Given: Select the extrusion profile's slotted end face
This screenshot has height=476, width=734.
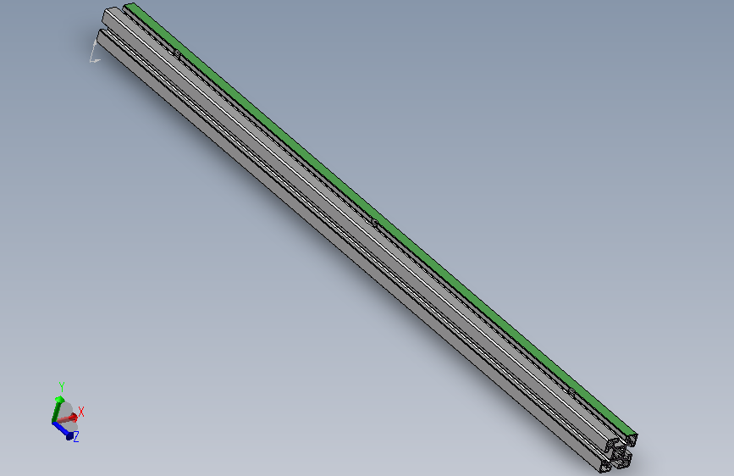Looking at the screenshot, I should click(x=618, y=455).
